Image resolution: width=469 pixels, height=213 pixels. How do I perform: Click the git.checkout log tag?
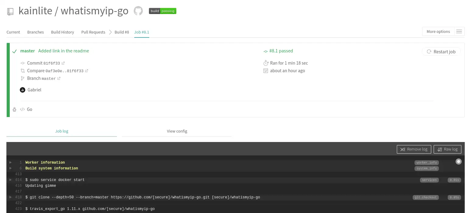425,197
